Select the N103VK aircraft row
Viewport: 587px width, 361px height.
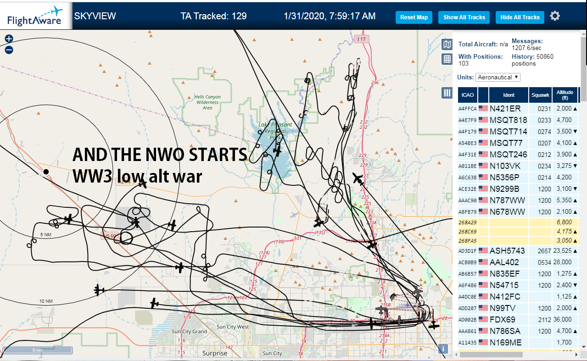click(x=518, y=166)
